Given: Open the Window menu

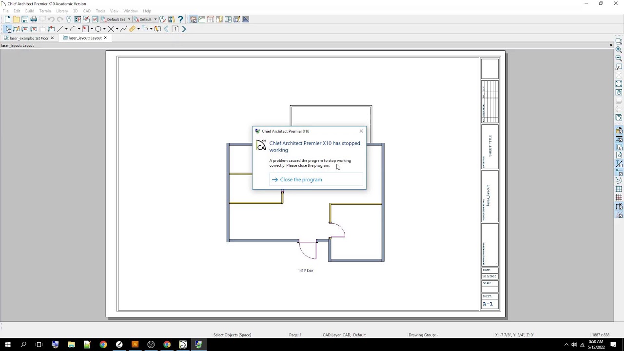Looking at the screenshot, I should coord(130,11).
